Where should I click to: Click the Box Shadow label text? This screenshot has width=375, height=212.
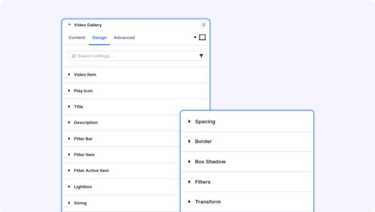pyautogui.click(x=210, y=162)
